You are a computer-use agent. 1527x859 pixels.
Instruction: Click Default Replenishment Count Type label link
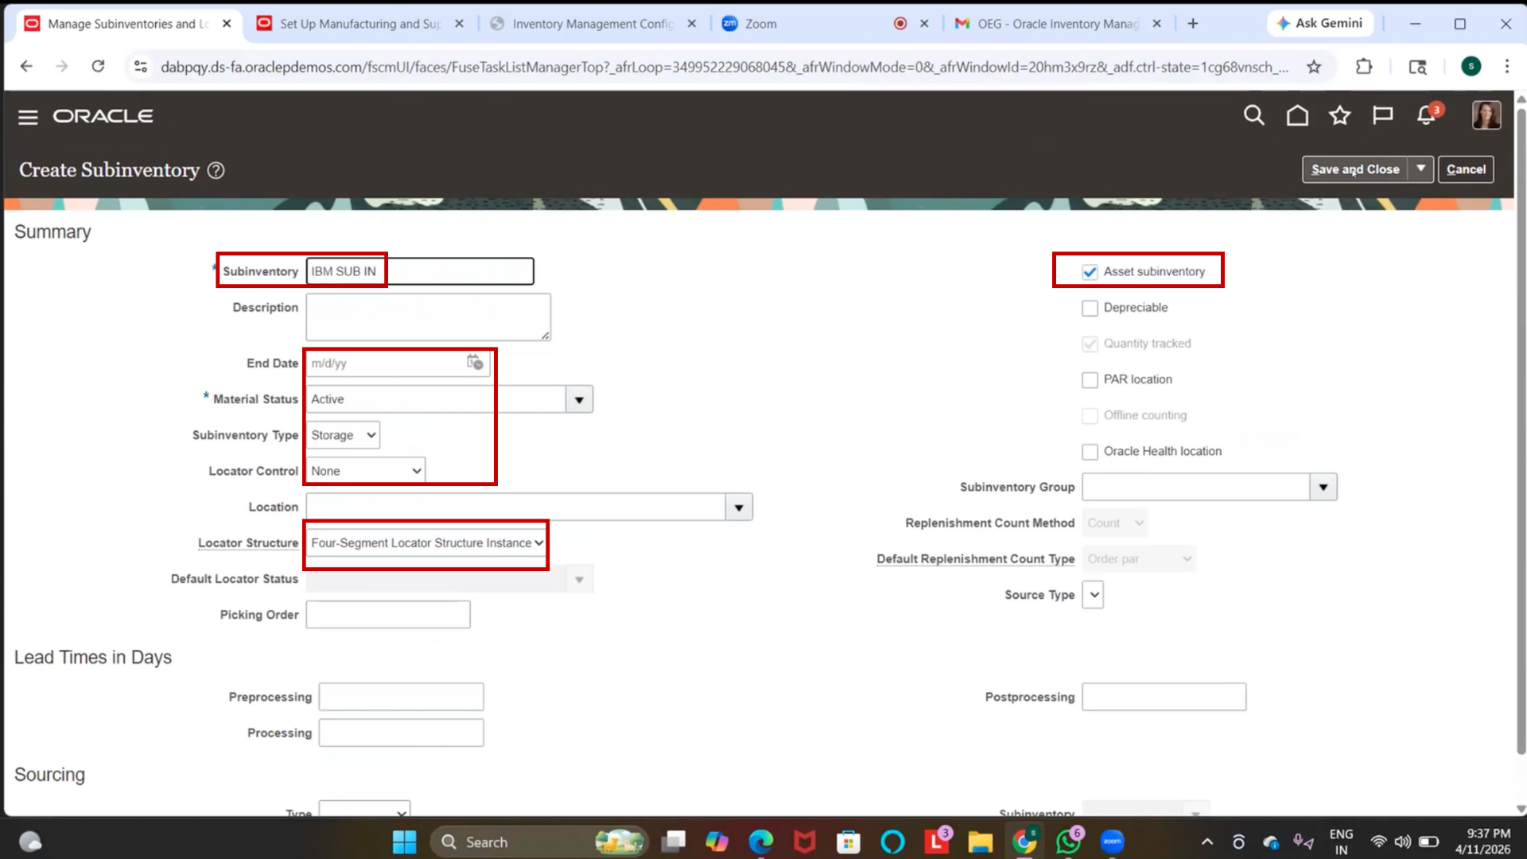click(x=975, y=559)
